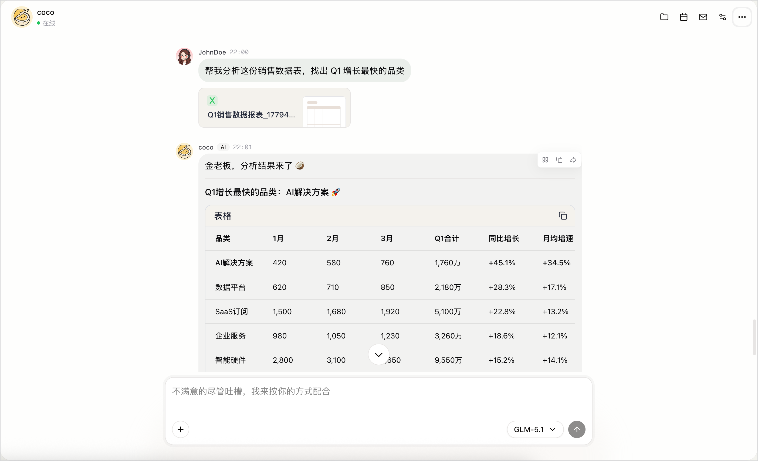Click JohnDoe's user avatar

[x=184, y=57]
